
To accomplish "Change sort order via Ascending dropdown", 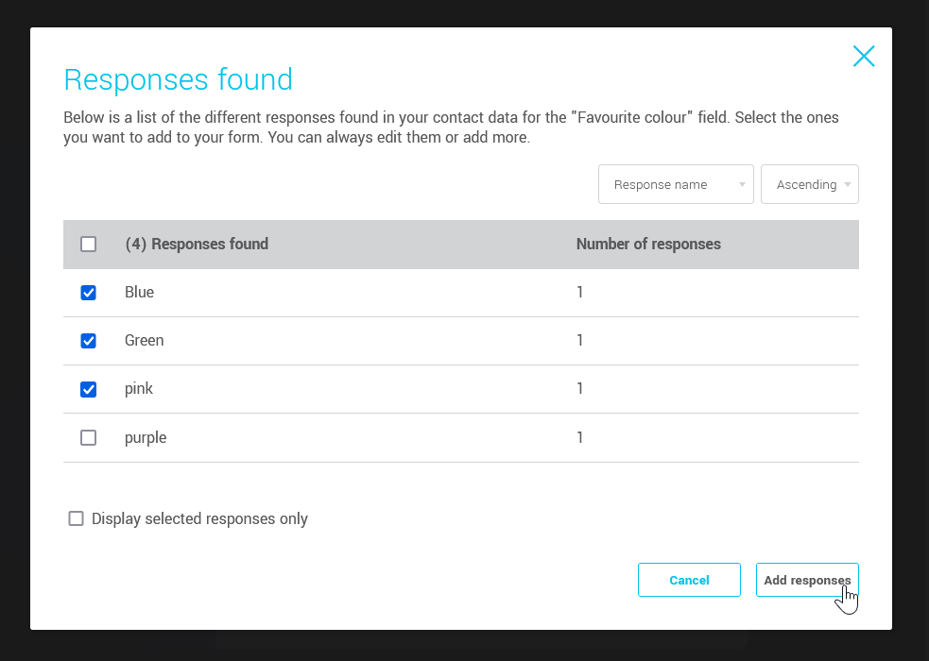I will click(x=810, y=184).
